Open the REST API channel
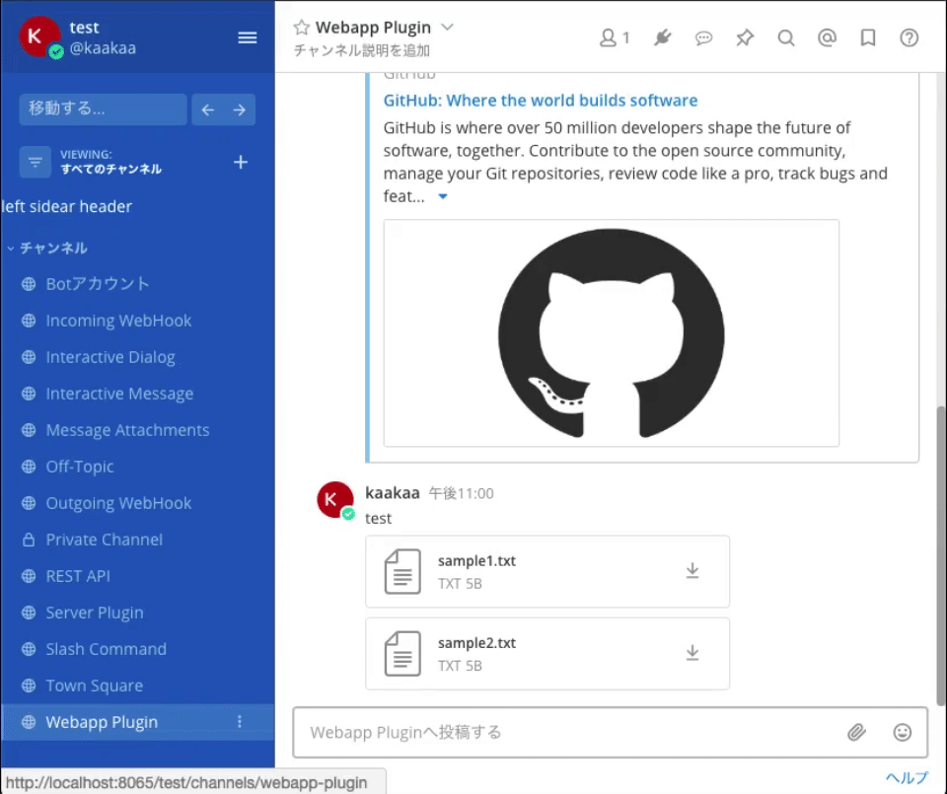 (138, 576)
